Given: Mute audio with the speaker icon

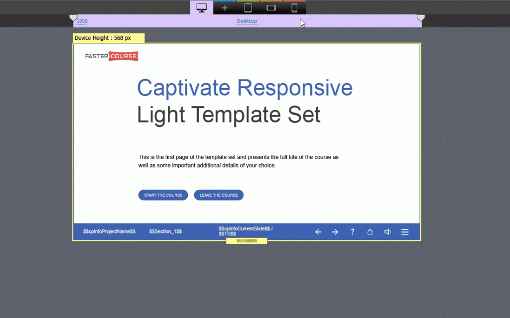Looking at the screenshot, I should click(x=387, y=232).
